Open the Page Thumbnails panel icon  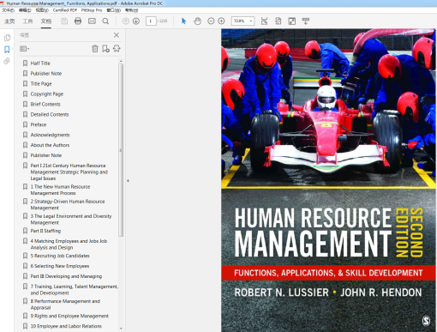[x=7, y=38]
